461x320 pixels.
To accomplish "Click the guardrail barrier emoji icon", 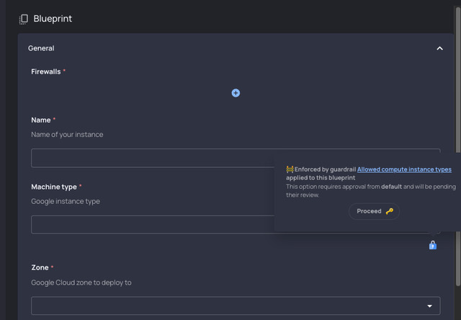I will tap(290, 169).
